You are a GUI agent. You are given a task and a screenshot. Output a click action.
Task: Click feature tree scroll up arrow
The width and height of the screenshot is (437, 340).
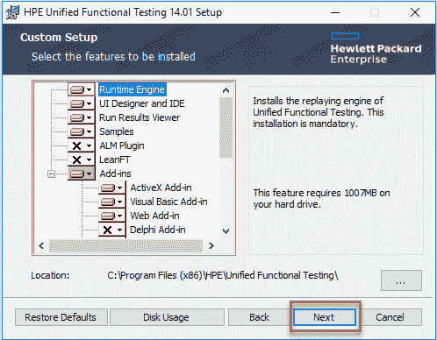point(226,90)
